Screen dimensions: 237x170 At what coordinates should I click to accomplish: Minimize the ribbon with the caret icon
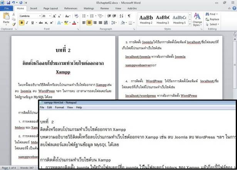[x=229, y=8]
